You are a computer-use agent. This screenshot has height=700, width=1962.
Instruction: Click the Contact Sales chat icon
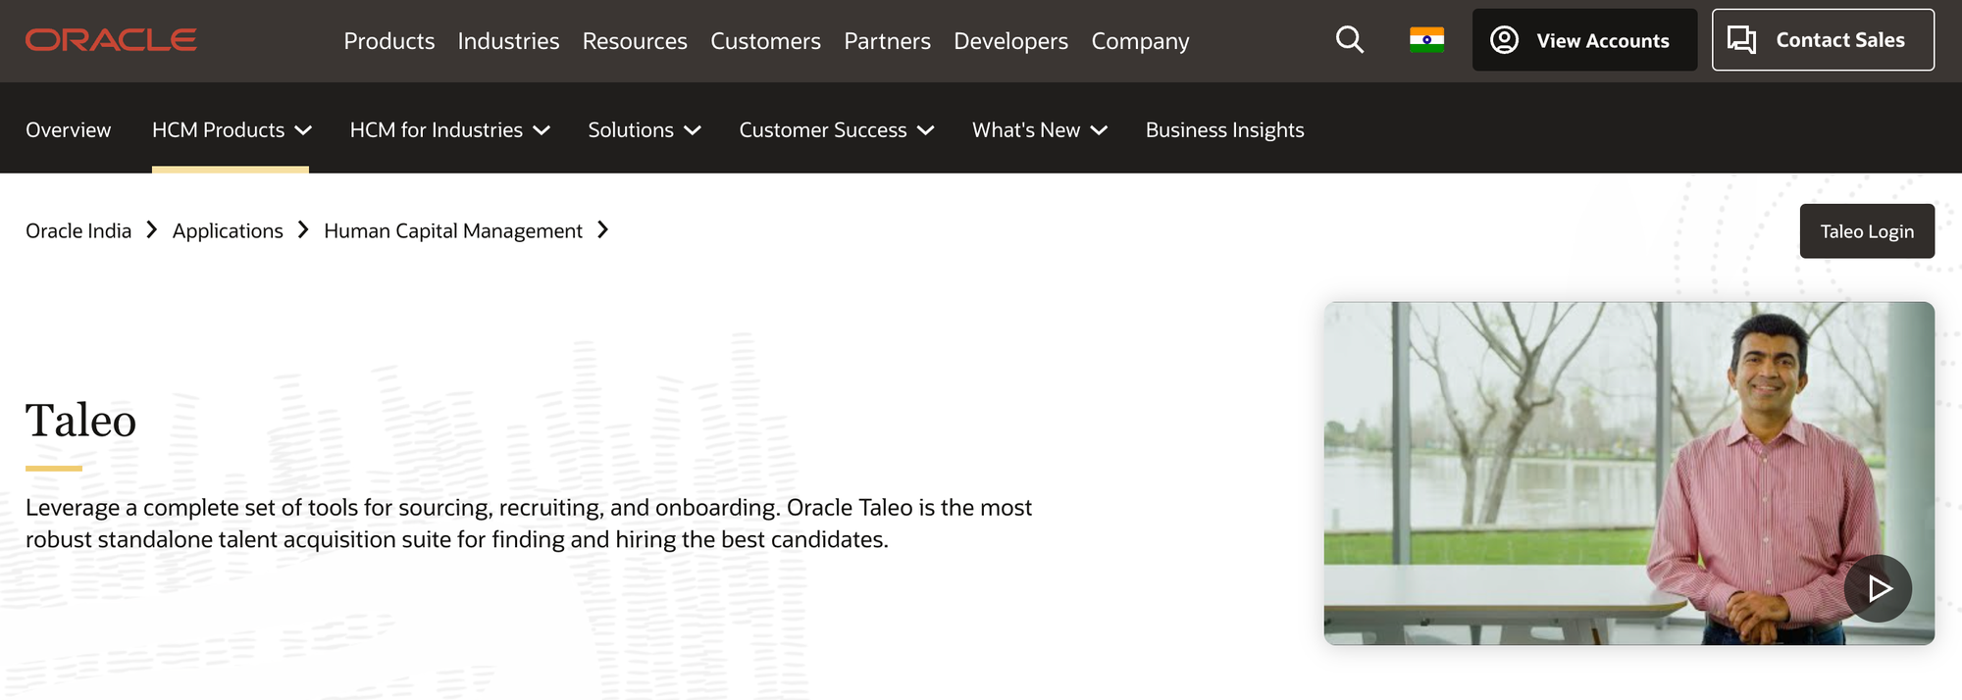(1741, 39)
